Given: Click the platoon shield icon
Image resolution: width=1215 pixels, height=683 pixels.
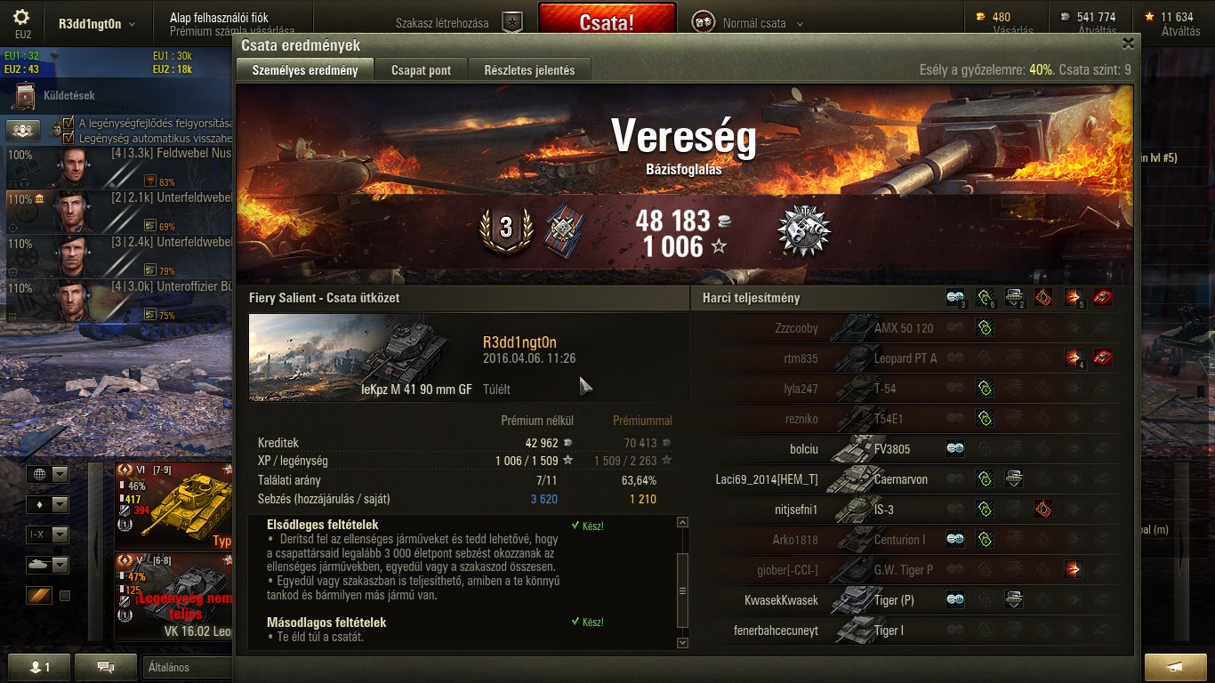Looking at the screenshot, I should point(512,22).
